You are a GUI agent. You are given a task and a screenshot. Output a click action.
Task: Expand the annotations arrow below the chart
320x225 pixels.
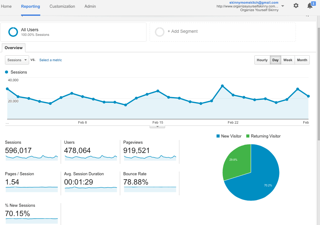pos(157,126)
